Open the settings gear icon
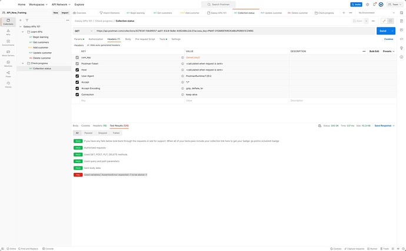Image resolution: width=406 pixels, height=251 pixels. coord(367,4)
